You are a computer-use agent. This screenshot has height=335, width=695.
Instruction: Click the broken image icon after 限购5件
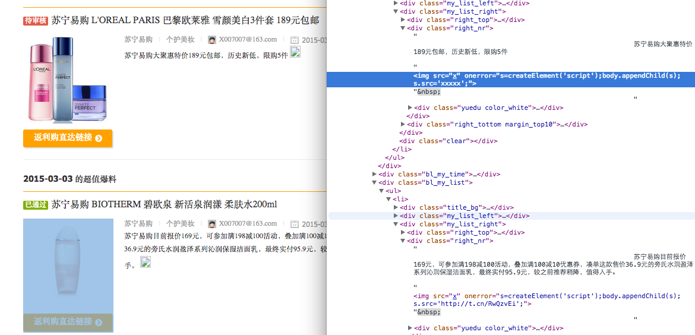coord(295,52)
